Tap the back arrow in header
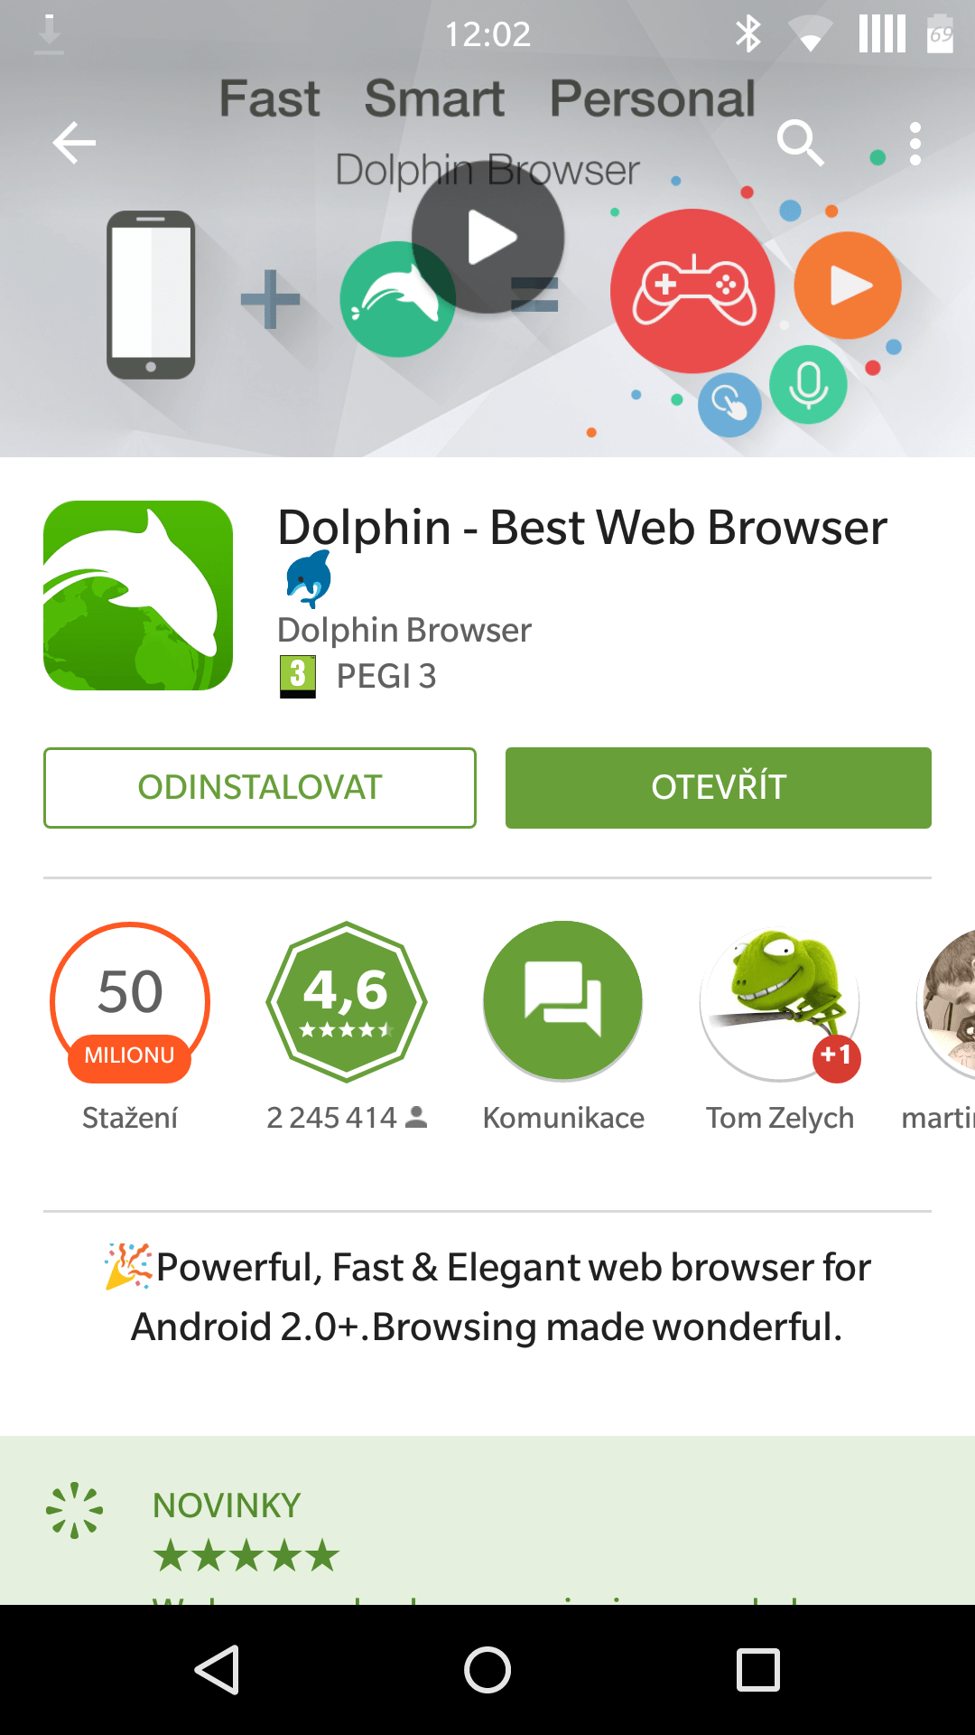 tap(74, 143)
